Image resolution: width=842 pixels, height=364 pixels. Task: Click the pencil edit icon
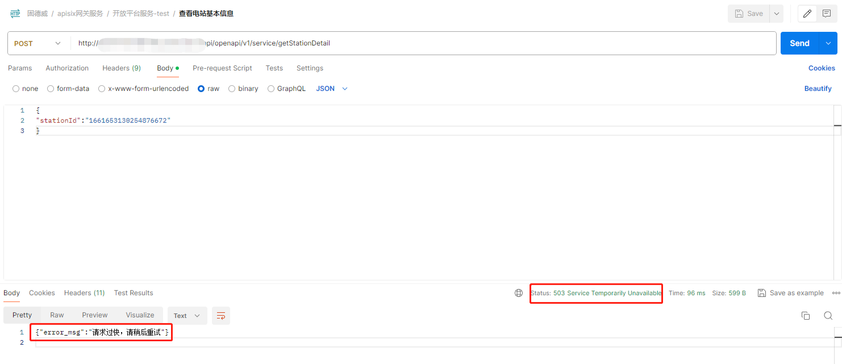tap(807, 14)
